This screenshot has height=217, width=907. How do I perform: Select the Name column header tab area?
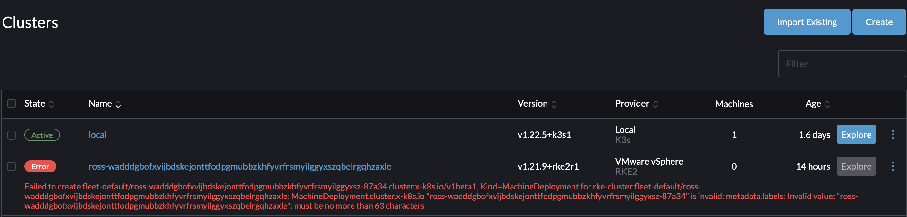tap(100, 103)
